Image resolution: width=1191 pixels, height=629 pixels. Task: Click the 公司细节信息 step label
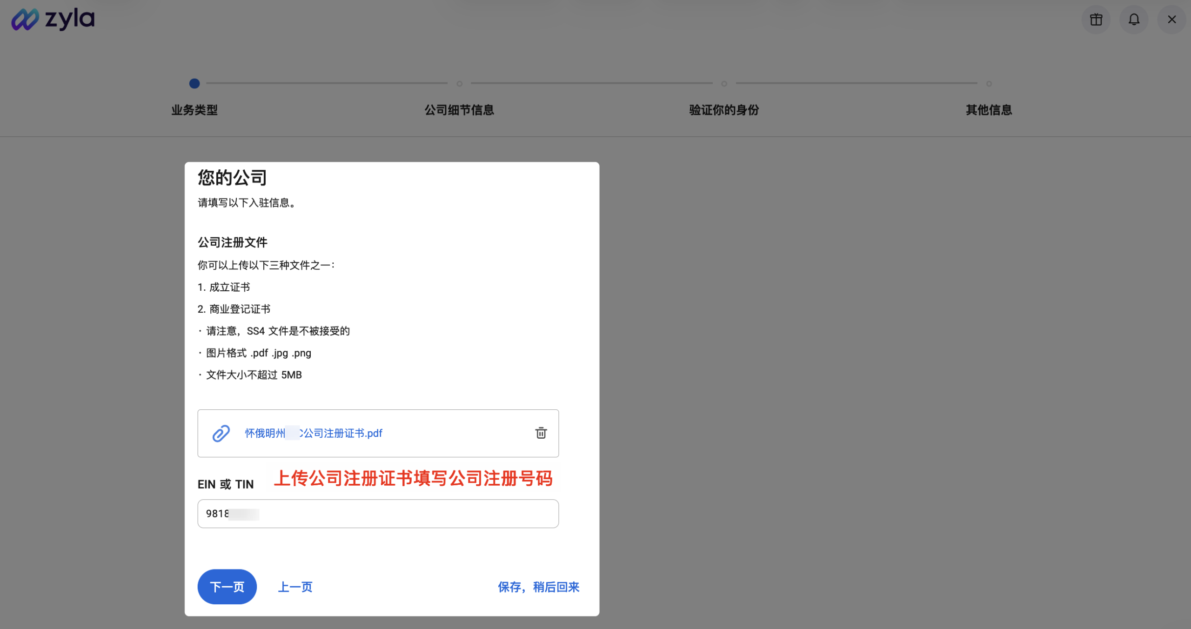[459, 110]
